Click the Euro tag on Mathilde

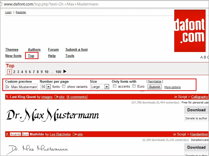[x=25, y=134]
